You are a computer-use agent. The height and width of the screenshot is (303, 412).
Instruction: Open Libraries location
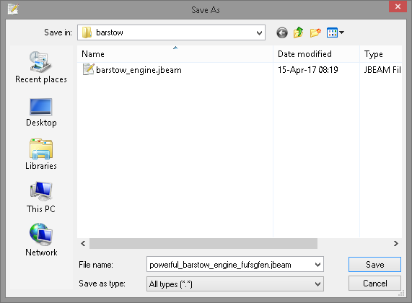[x=41, y=154]
